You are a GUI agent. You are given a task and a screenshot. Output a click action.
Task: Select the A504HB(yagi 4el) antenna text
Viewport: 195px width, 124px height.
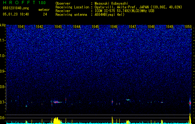[109, 15]
